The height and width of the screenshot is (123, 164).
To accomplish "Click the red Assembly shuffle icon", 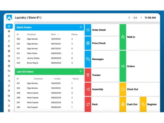I will point(88,89).
